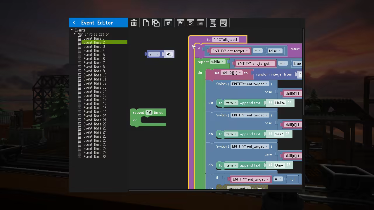The height and width of the screenshot is (210, 374).
Task: Click the repeat count field showing 10
Action: [x=149, y=113]
